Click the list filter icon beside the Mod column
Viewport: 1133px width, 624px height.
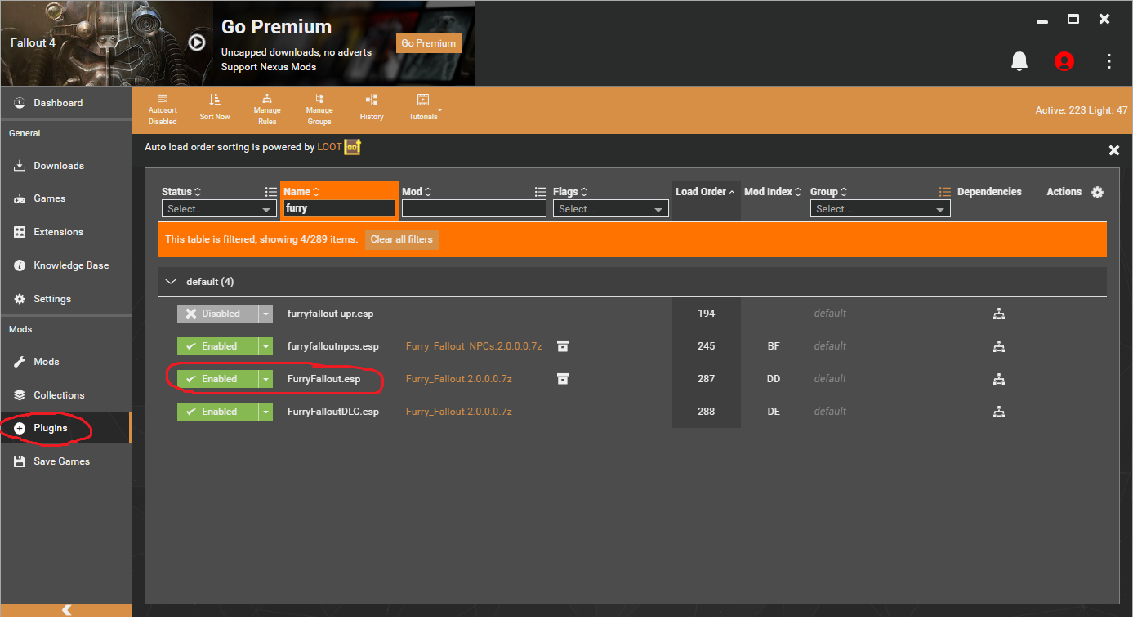pos(541,192)
